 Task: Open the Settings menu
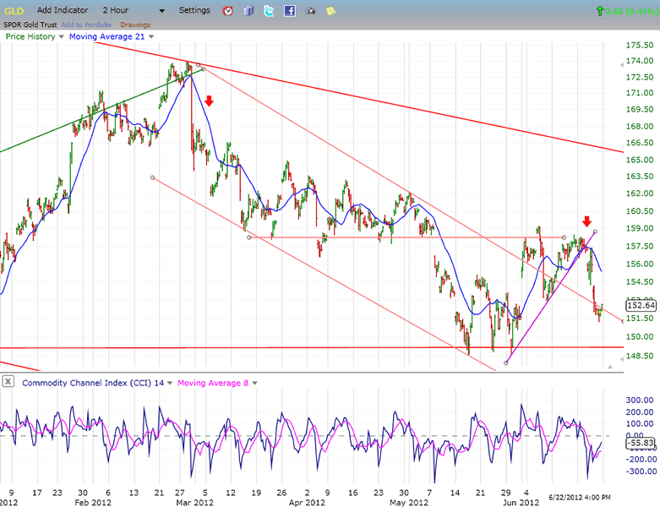[194, 11]
